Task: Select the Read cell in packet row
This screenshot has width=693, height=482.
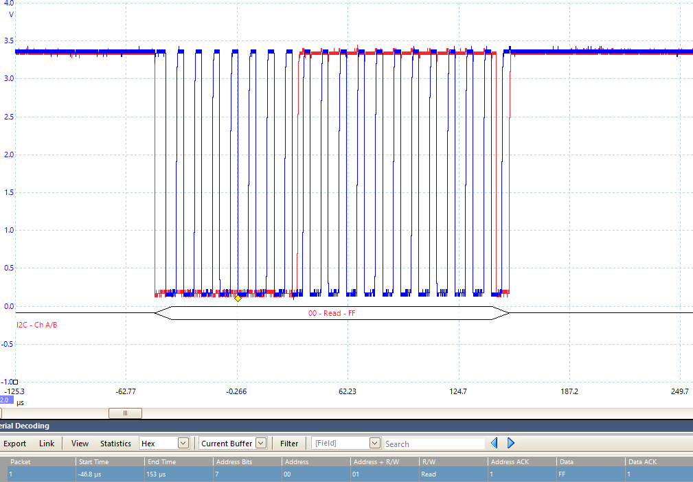Action: click(453, 474)
